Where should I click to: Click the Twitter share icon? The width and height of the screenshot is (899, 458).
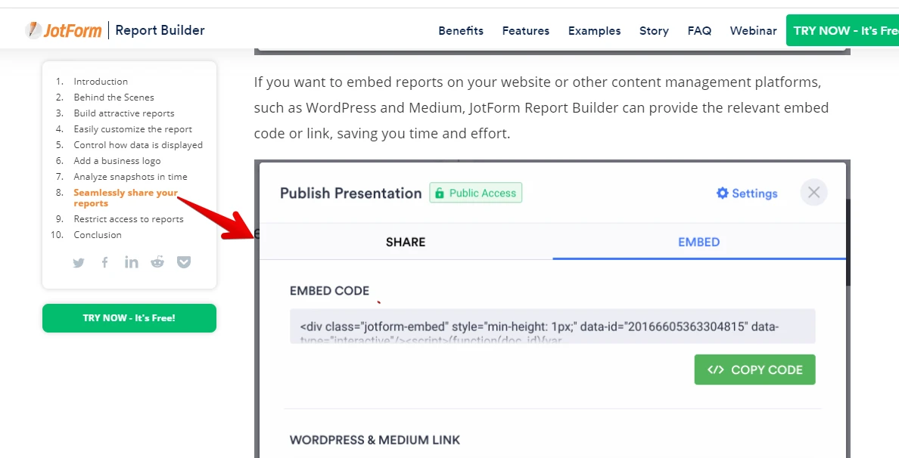point(79,262)
